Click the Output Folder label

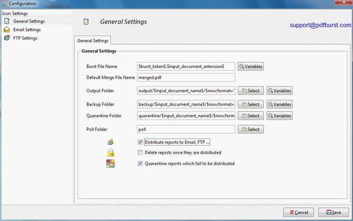tap(100, 91)
